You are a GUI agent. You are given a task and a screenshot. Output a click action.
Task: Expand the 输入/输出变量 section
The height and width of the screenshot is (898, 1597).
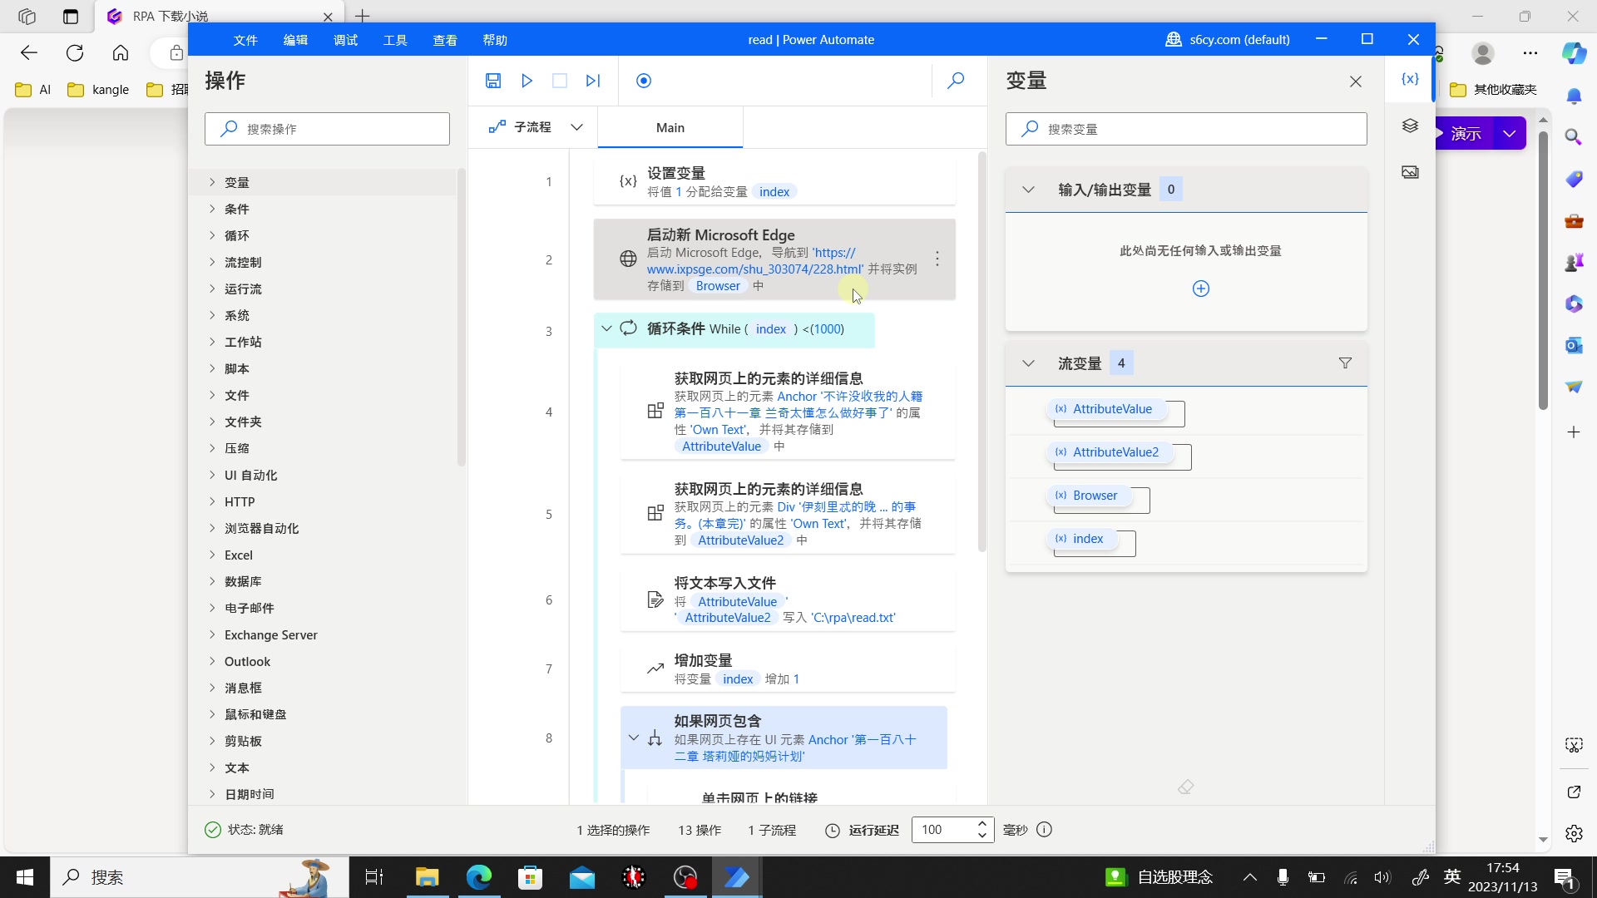coord(1030,189)
